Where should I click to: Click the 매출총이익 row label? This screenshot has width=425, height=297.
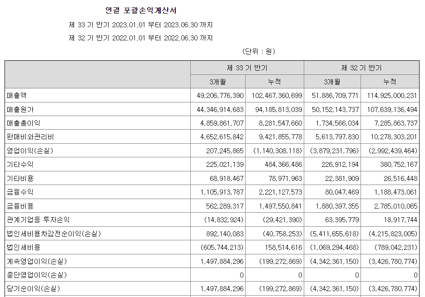24,123
